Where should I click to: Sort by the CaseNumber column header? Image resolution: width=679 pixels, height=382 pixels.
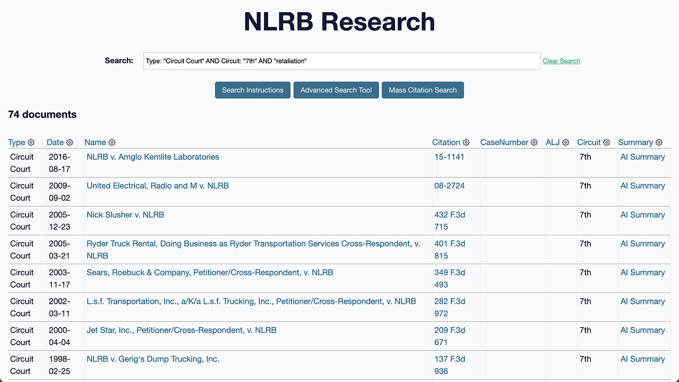504,143
